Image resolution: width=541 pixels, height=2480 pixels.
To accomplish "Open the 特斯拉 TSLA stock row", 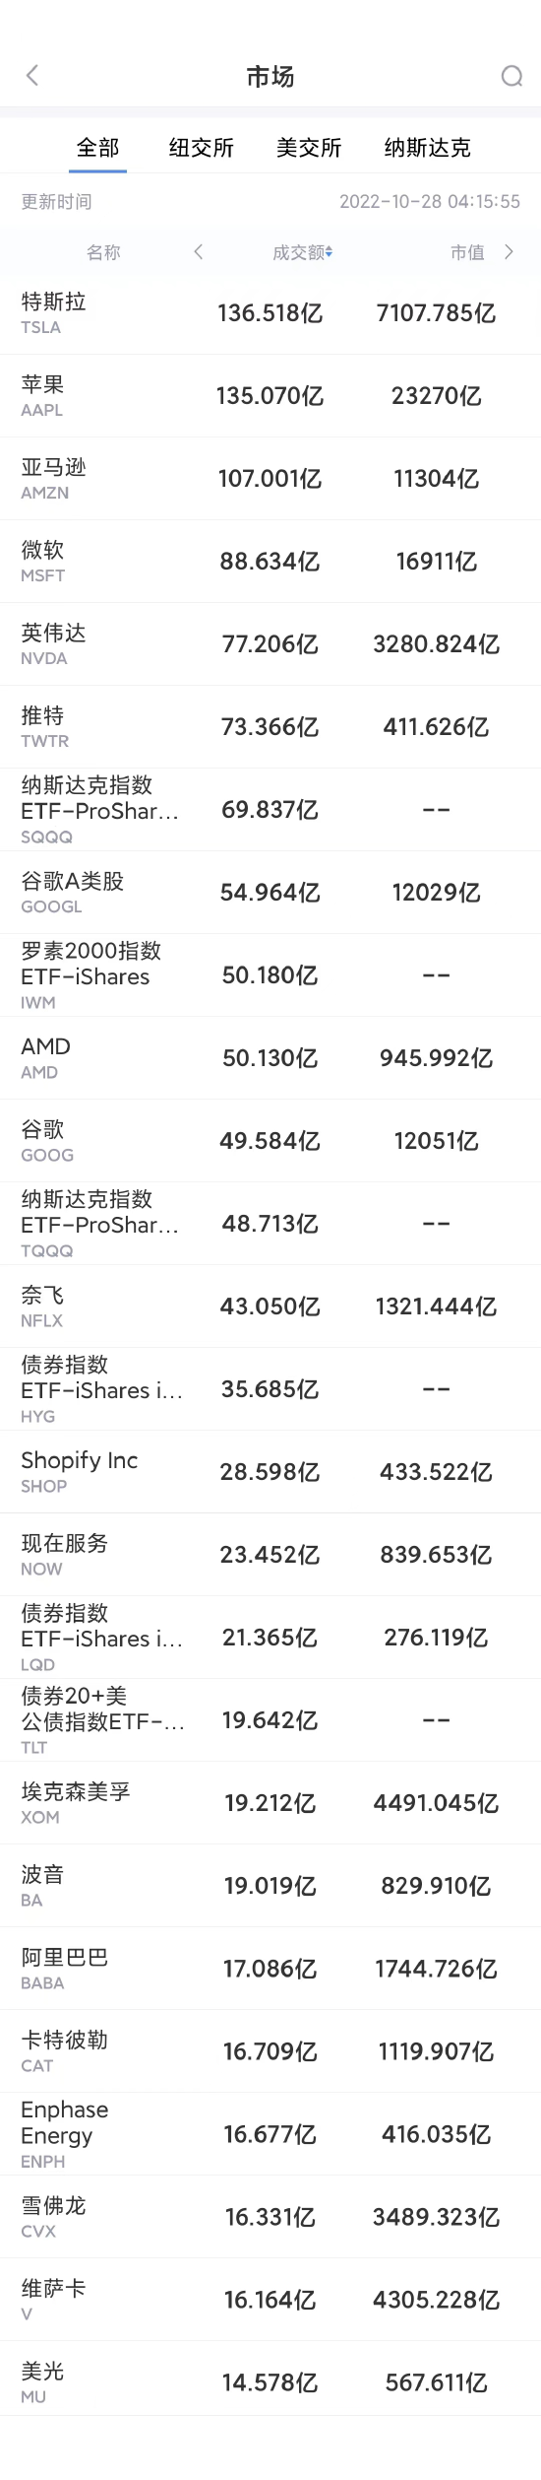I will pos(270,313).
